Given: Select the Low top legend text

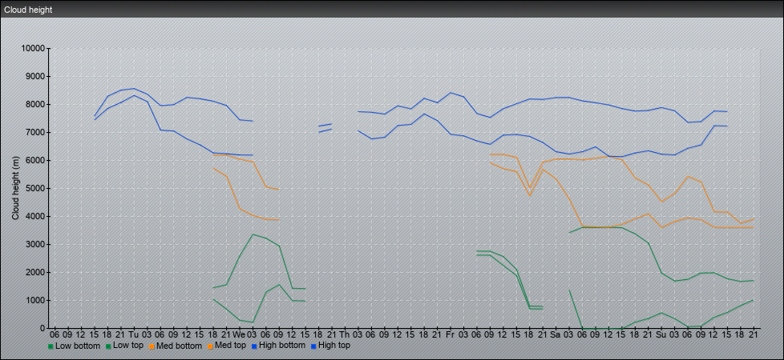Looking at the screenshot, I should click(127, 346).
